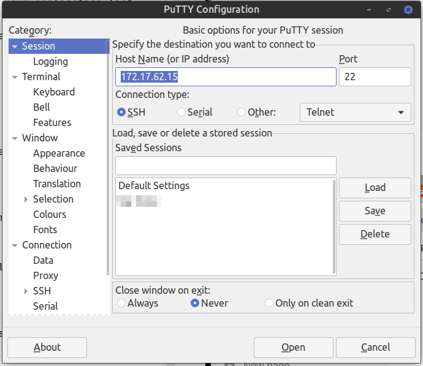Open the SSH settings category
Viewport: 423px width, 366px height.
click(x=42, y=291)
